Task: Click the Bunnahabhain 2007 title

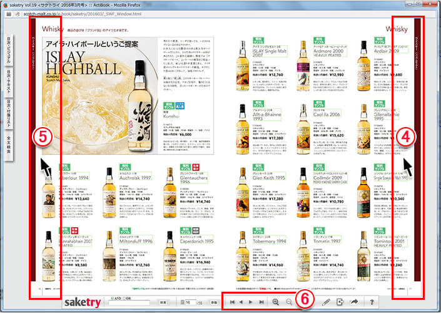Action: click(75, 242)
